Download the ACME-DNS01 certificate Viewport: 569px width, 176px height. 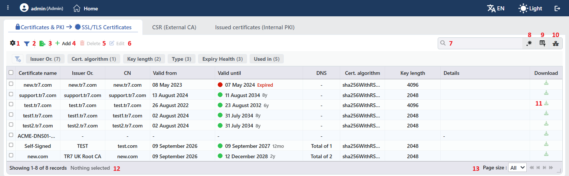(x=546, y=133)
